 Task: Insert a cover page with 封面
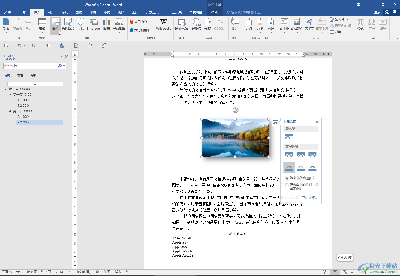point(6,25)
